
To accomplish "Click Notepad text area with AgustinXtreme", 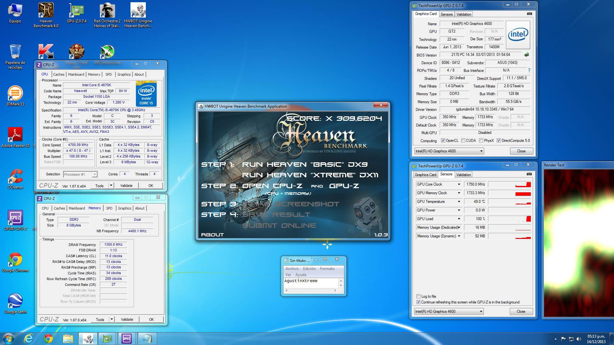I will (x=311, y=283).
